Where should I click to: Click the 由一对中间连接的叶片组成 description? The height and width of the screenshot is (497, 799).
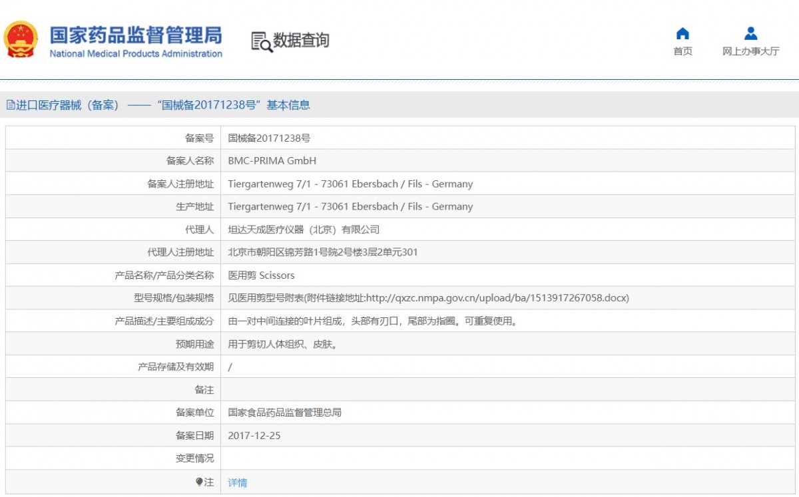372,321
